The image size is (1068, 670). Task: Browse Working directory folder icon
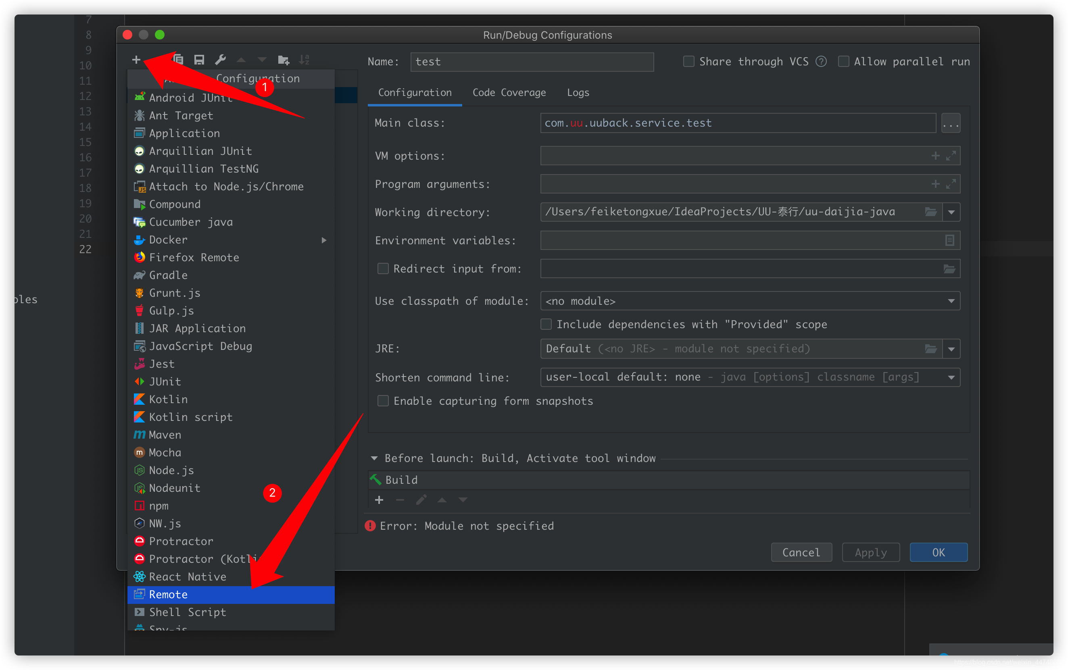930,212
